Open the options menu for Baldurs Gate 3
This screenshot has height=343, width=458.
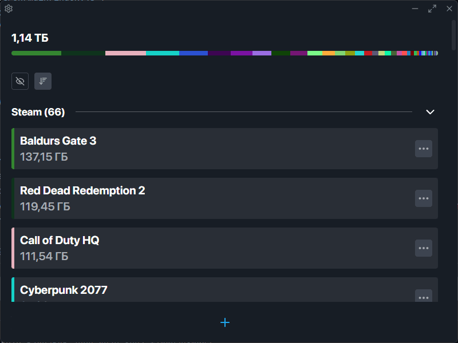point(424,149)
